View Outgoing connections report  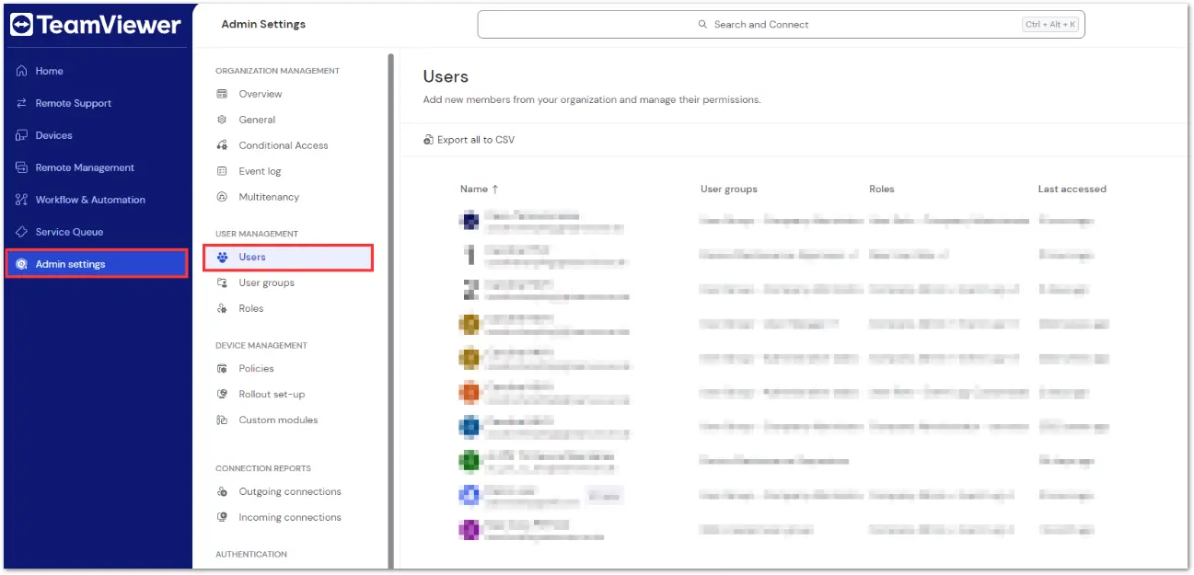(288, 491)
